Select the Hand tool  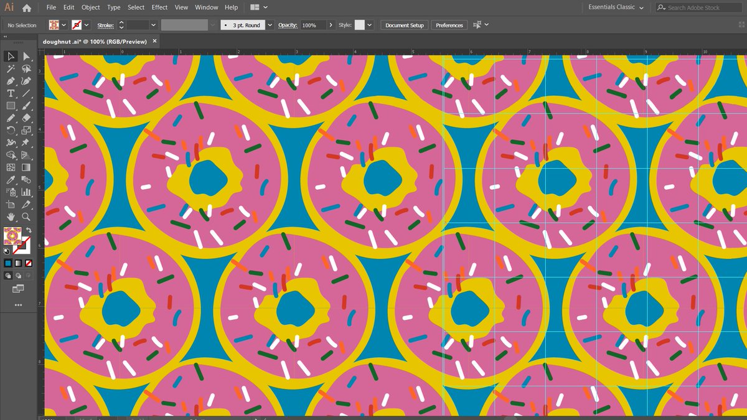pyautogui.click(x=11, y=217)
